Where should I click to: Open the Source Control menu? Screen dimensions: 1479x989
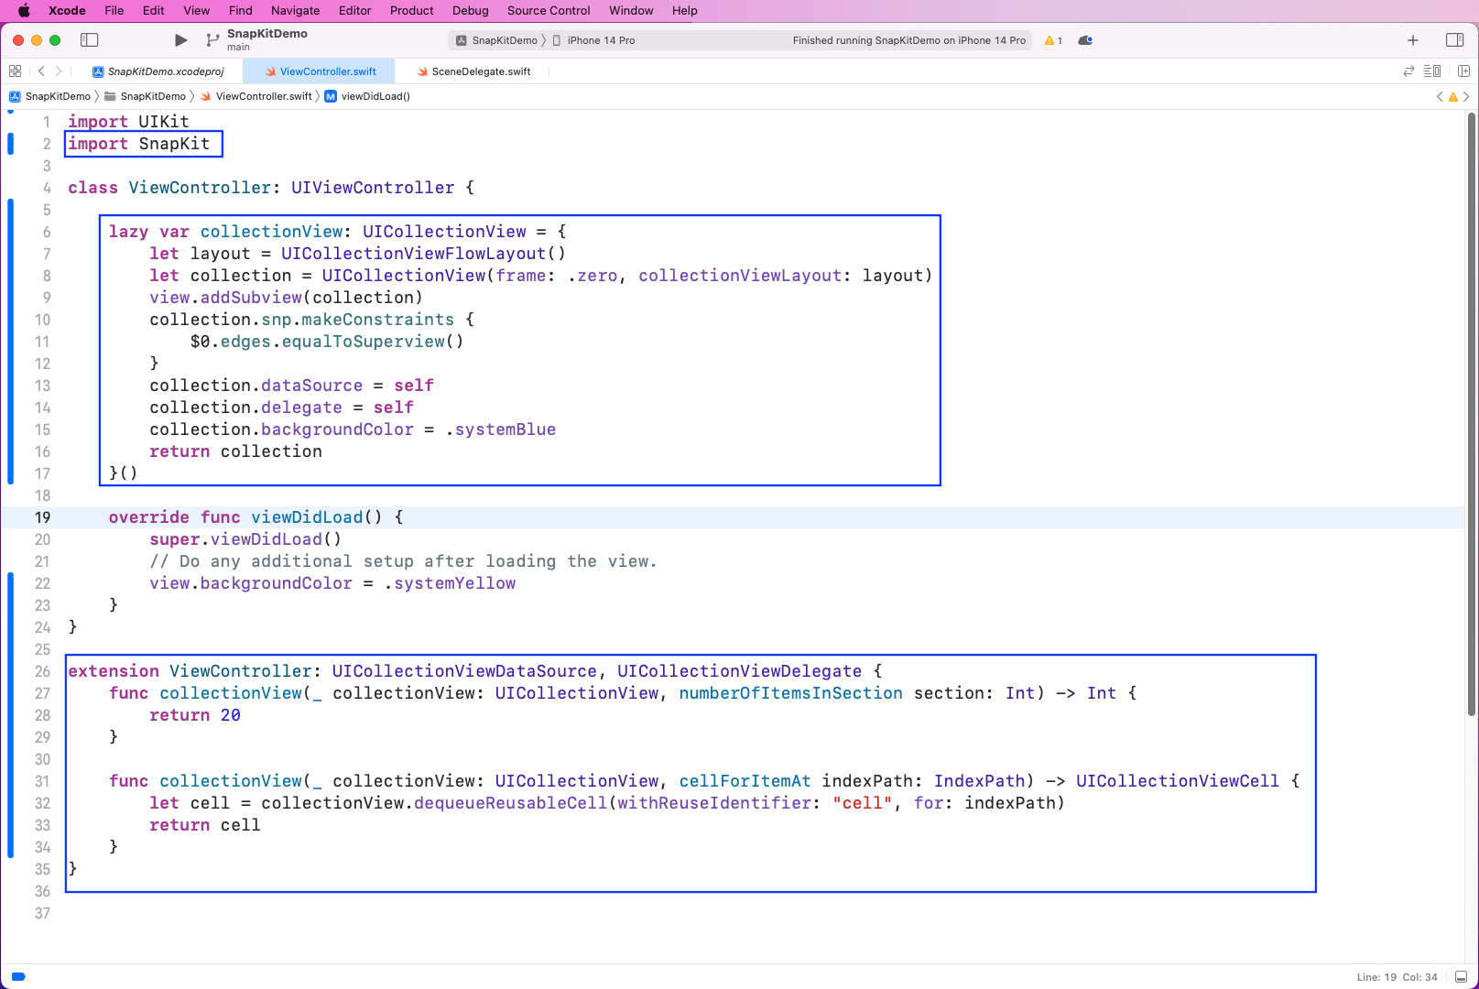549,10
